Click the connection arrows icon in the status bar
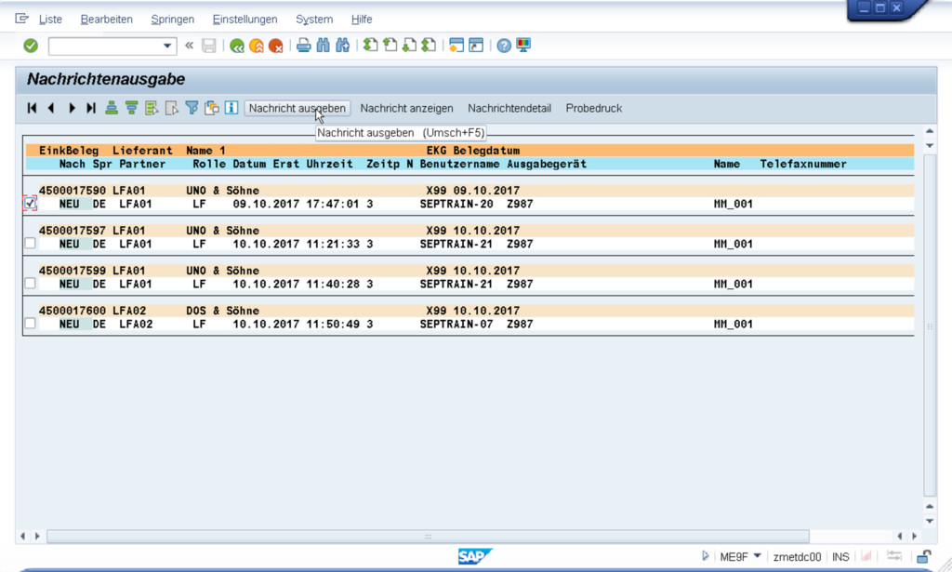Image resolution: width=952 pixels, height=572 pixels. 894,555
